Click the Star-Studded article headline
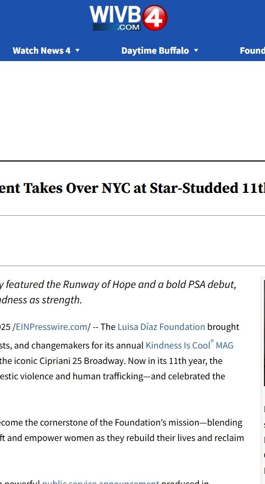 [132, 188]
